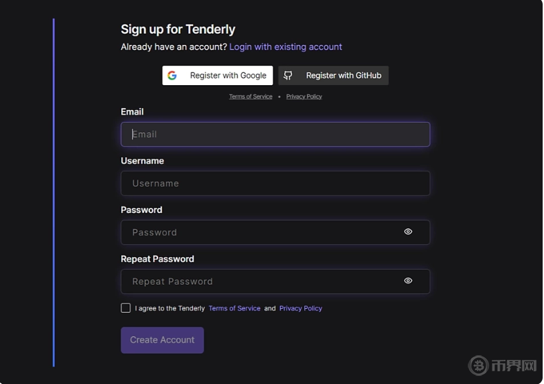Tick the Tenderly agreement checkbox
Viewport: 544px width, 384px height.
(126, 308)
